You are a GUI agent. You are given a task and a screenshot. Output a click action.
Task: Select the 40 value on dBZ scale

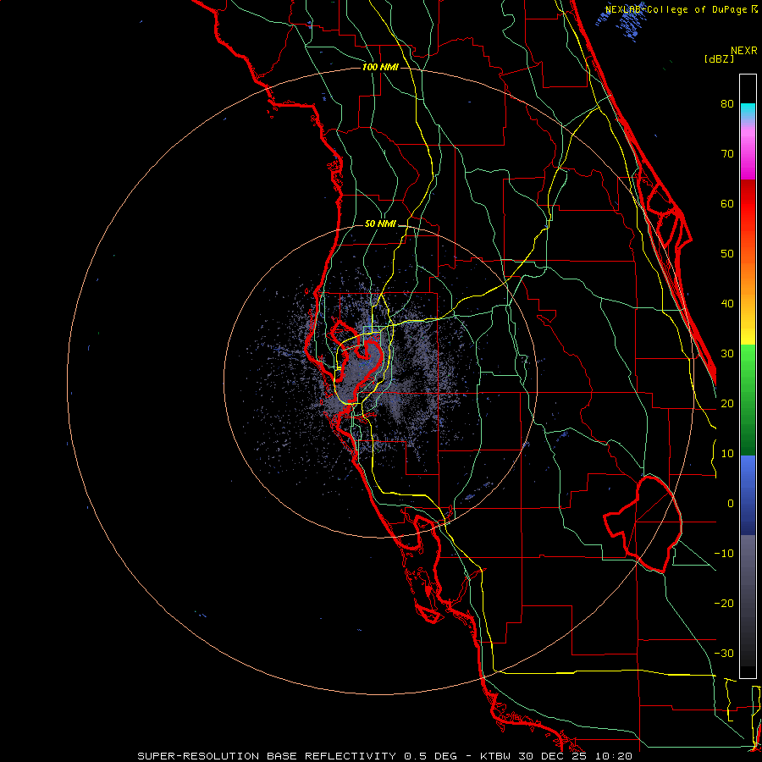(727, 304)
